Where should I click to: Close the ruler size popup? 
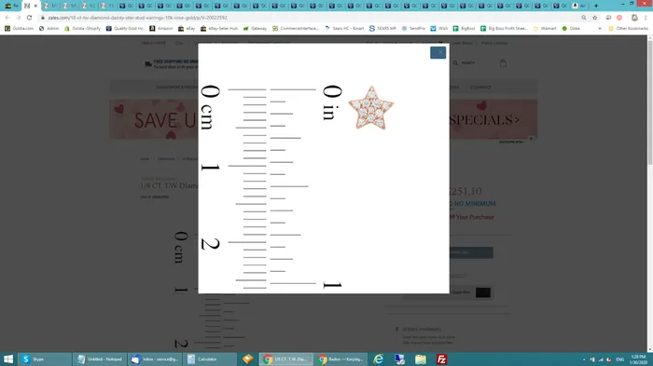point(438,52)
